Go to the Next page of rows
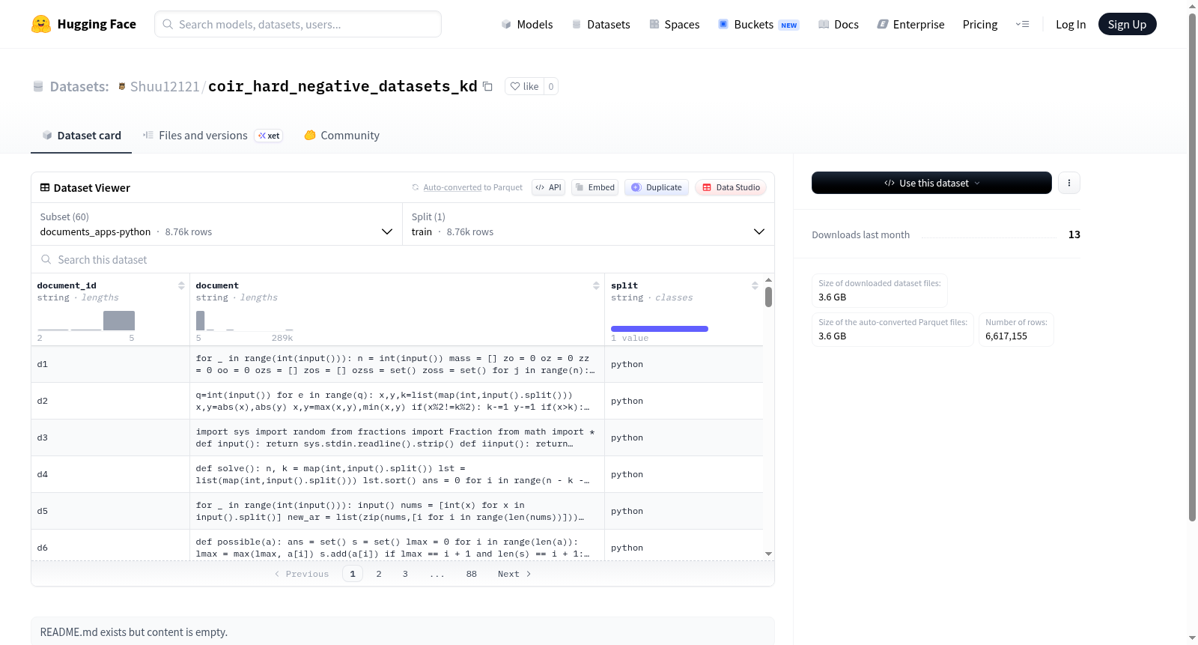Screen dimensions: 1198x645 (x=514, y=574)
